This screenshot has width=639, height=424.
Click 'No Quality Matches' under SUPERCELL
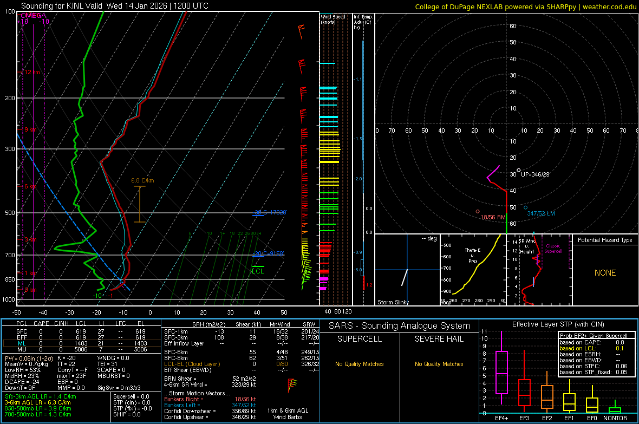click(360, 364)
